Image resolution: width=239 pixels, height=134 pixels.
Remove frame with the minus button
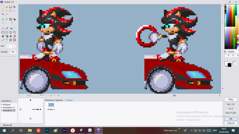tap(44, 95)
